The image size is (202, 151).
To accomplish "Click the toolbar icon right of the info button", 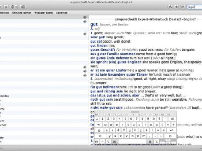I will click(23, 7).
